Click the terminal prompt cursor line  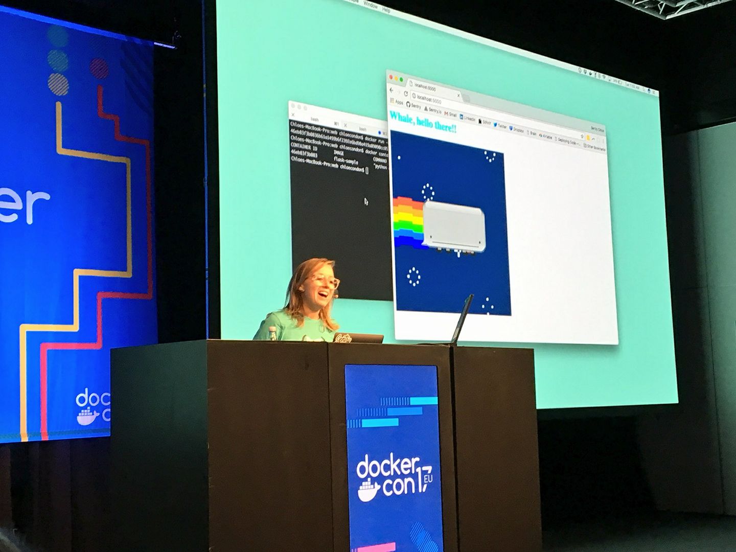coord(329,166)
